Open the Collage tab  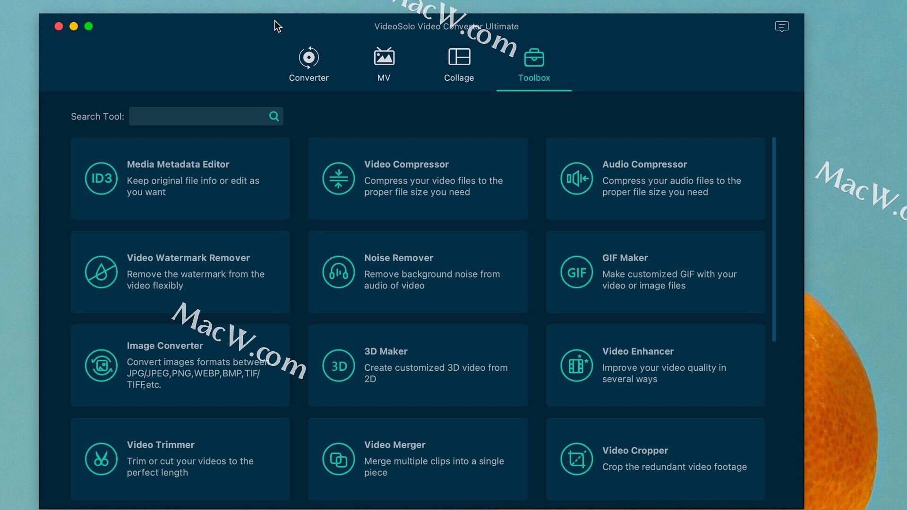(x=459, y=65)
